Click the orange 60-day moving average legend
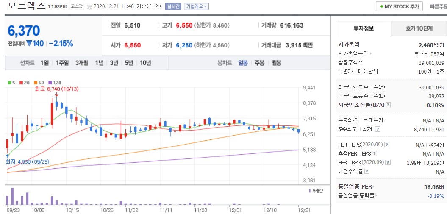447x214 pixels. click(x=39, y=83)
